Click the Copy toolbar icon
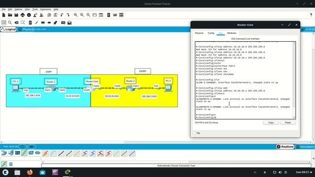The height and width of the screenshot is (177, 315). click(49, 15)
